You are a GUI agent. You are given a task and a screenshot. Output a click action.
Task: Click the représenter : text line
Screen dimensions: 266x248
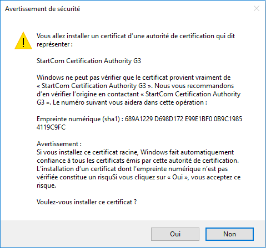(x=54, y=44)
